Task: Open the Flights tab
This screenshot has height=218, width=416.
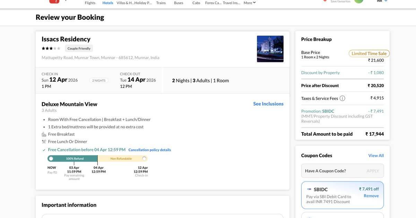Action: point(90,3)
